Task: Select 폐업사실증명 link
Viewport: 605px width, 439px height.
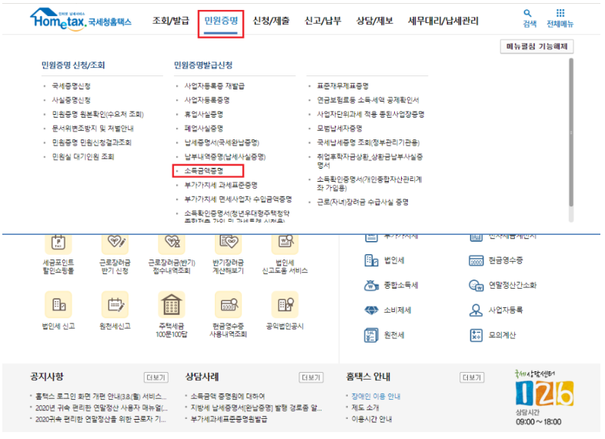Action: pyautogui.click(x=204, y=128)
